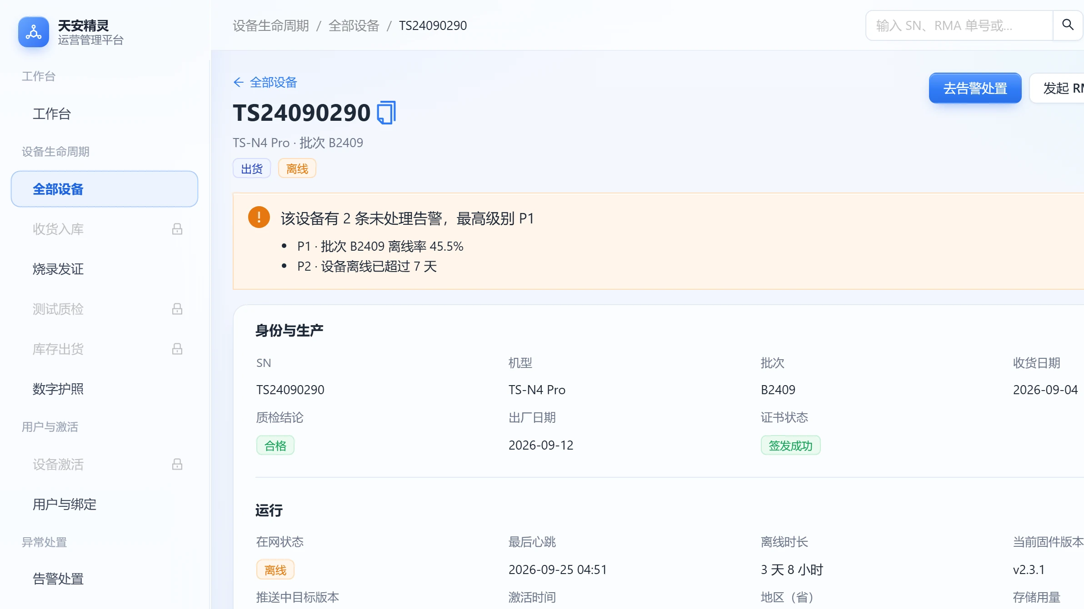Screen dimensions: 1084x609
Task: Click the 批次 value 'B2409'
Action: (x=778, y=390)
